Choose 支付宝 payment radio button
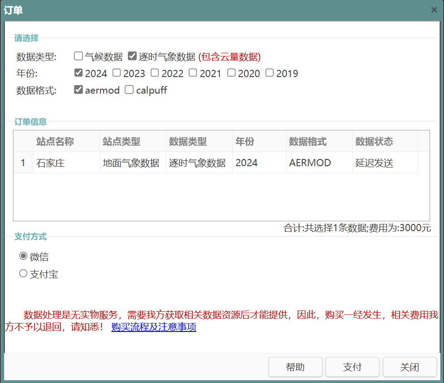444x383 pixels. (23, 273)
